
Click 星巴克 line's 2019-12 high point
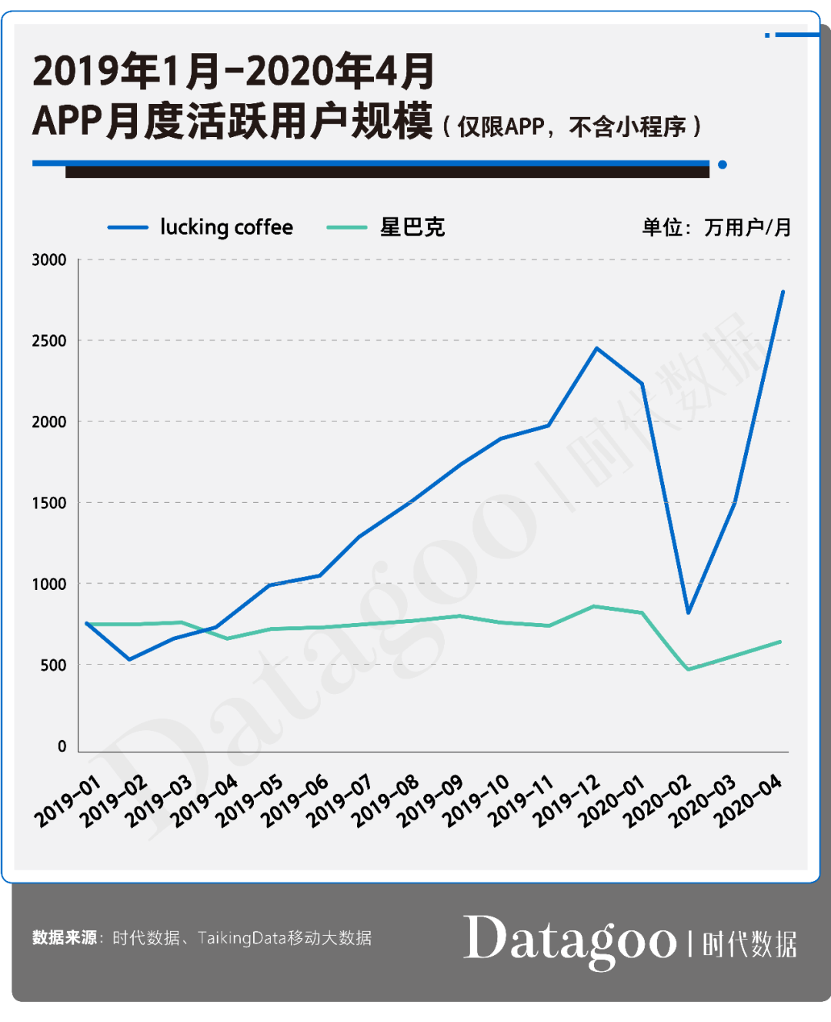[x=593, y=606]
